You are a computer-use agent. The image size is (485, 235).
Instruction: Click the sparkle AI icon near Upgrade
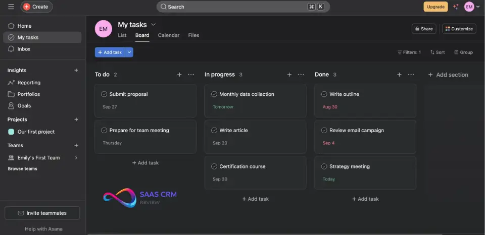(x=456, y=7)
